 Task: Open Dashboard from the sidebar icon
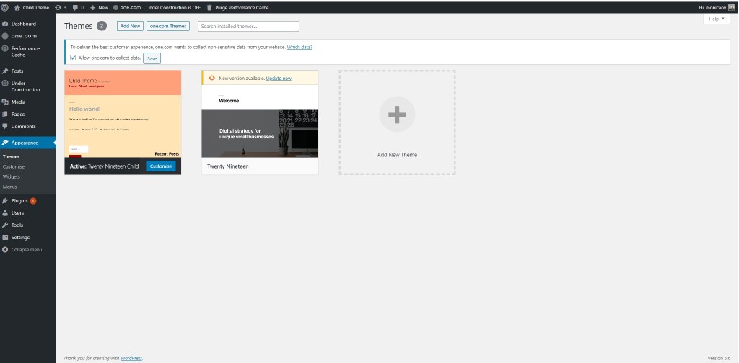pyautogui.click(x=5, y=24)
